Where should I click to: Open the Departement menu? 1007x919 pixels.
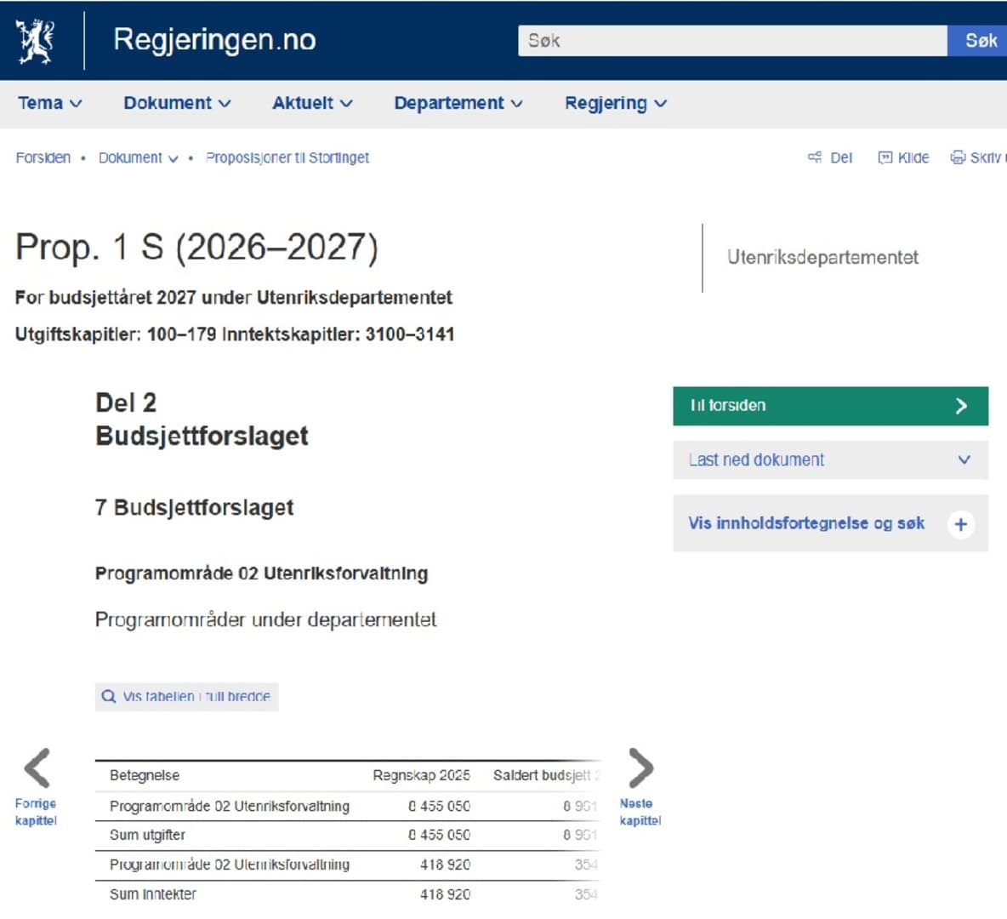(458, 103)
